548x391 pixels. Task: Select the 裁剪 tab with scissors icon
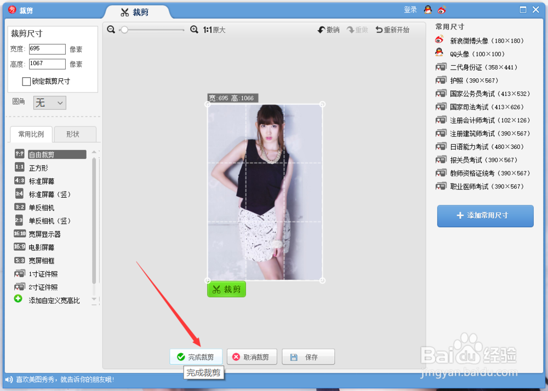(135, 12)
